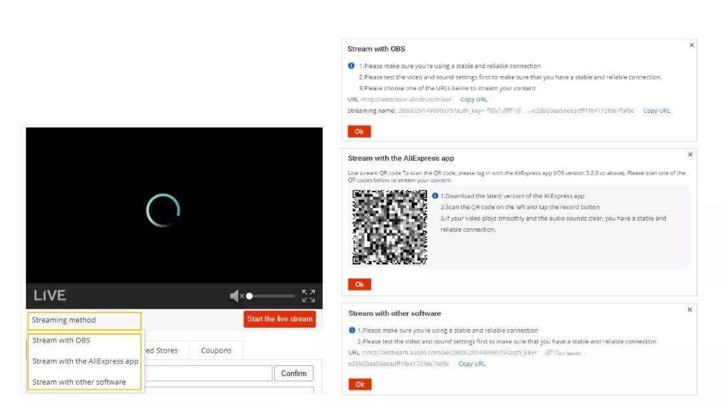Close the Stream with OBS panel

pyautogui.click(x=691, y=45)
